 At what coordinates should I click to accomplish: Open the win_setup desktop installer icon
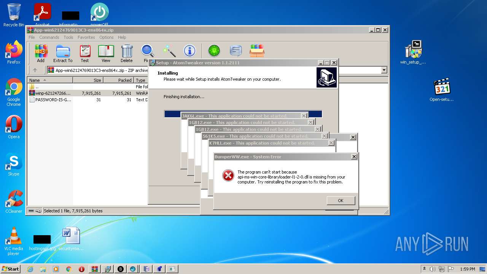pyautogui.click(x=413, y=53)
